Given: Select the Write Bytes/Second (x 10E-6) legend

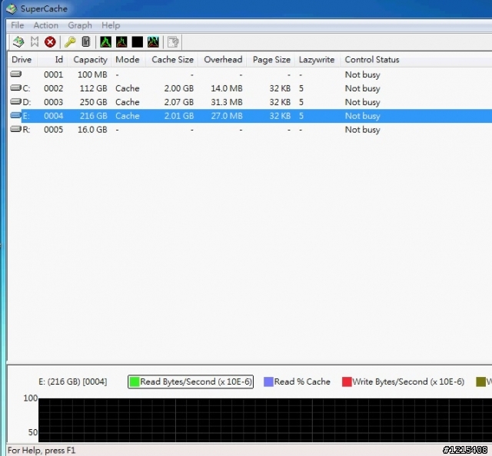Looking at the screenshot, I should [408, 382].
